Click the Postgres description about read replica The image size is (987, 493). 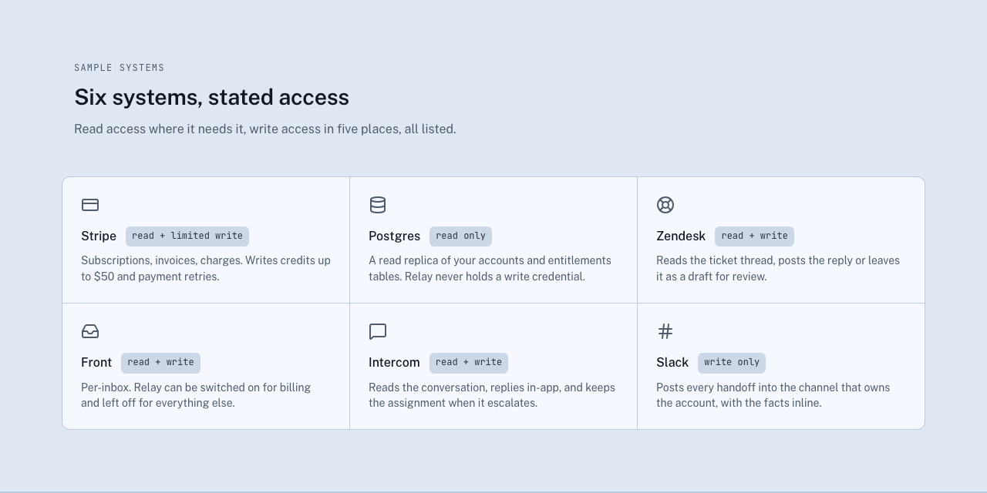(490, 269)
